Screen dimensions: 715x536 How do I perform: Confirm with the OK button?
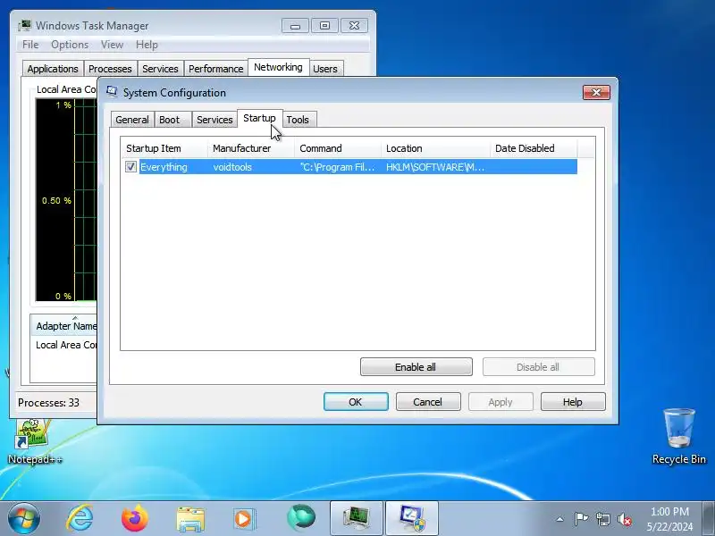(356, 402)
